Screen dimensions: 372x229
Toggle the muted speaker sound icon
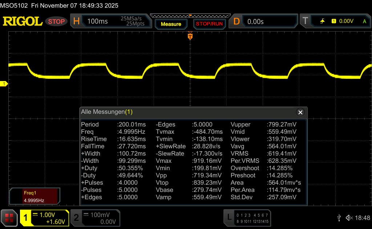click(349, 218)
